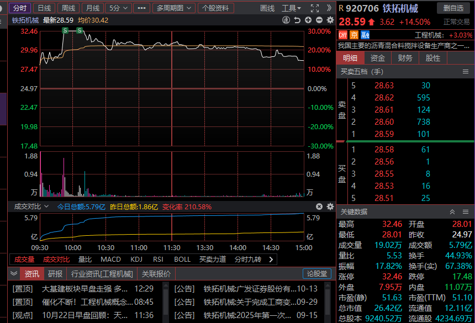Open the 研报 research reports tab

55,274
